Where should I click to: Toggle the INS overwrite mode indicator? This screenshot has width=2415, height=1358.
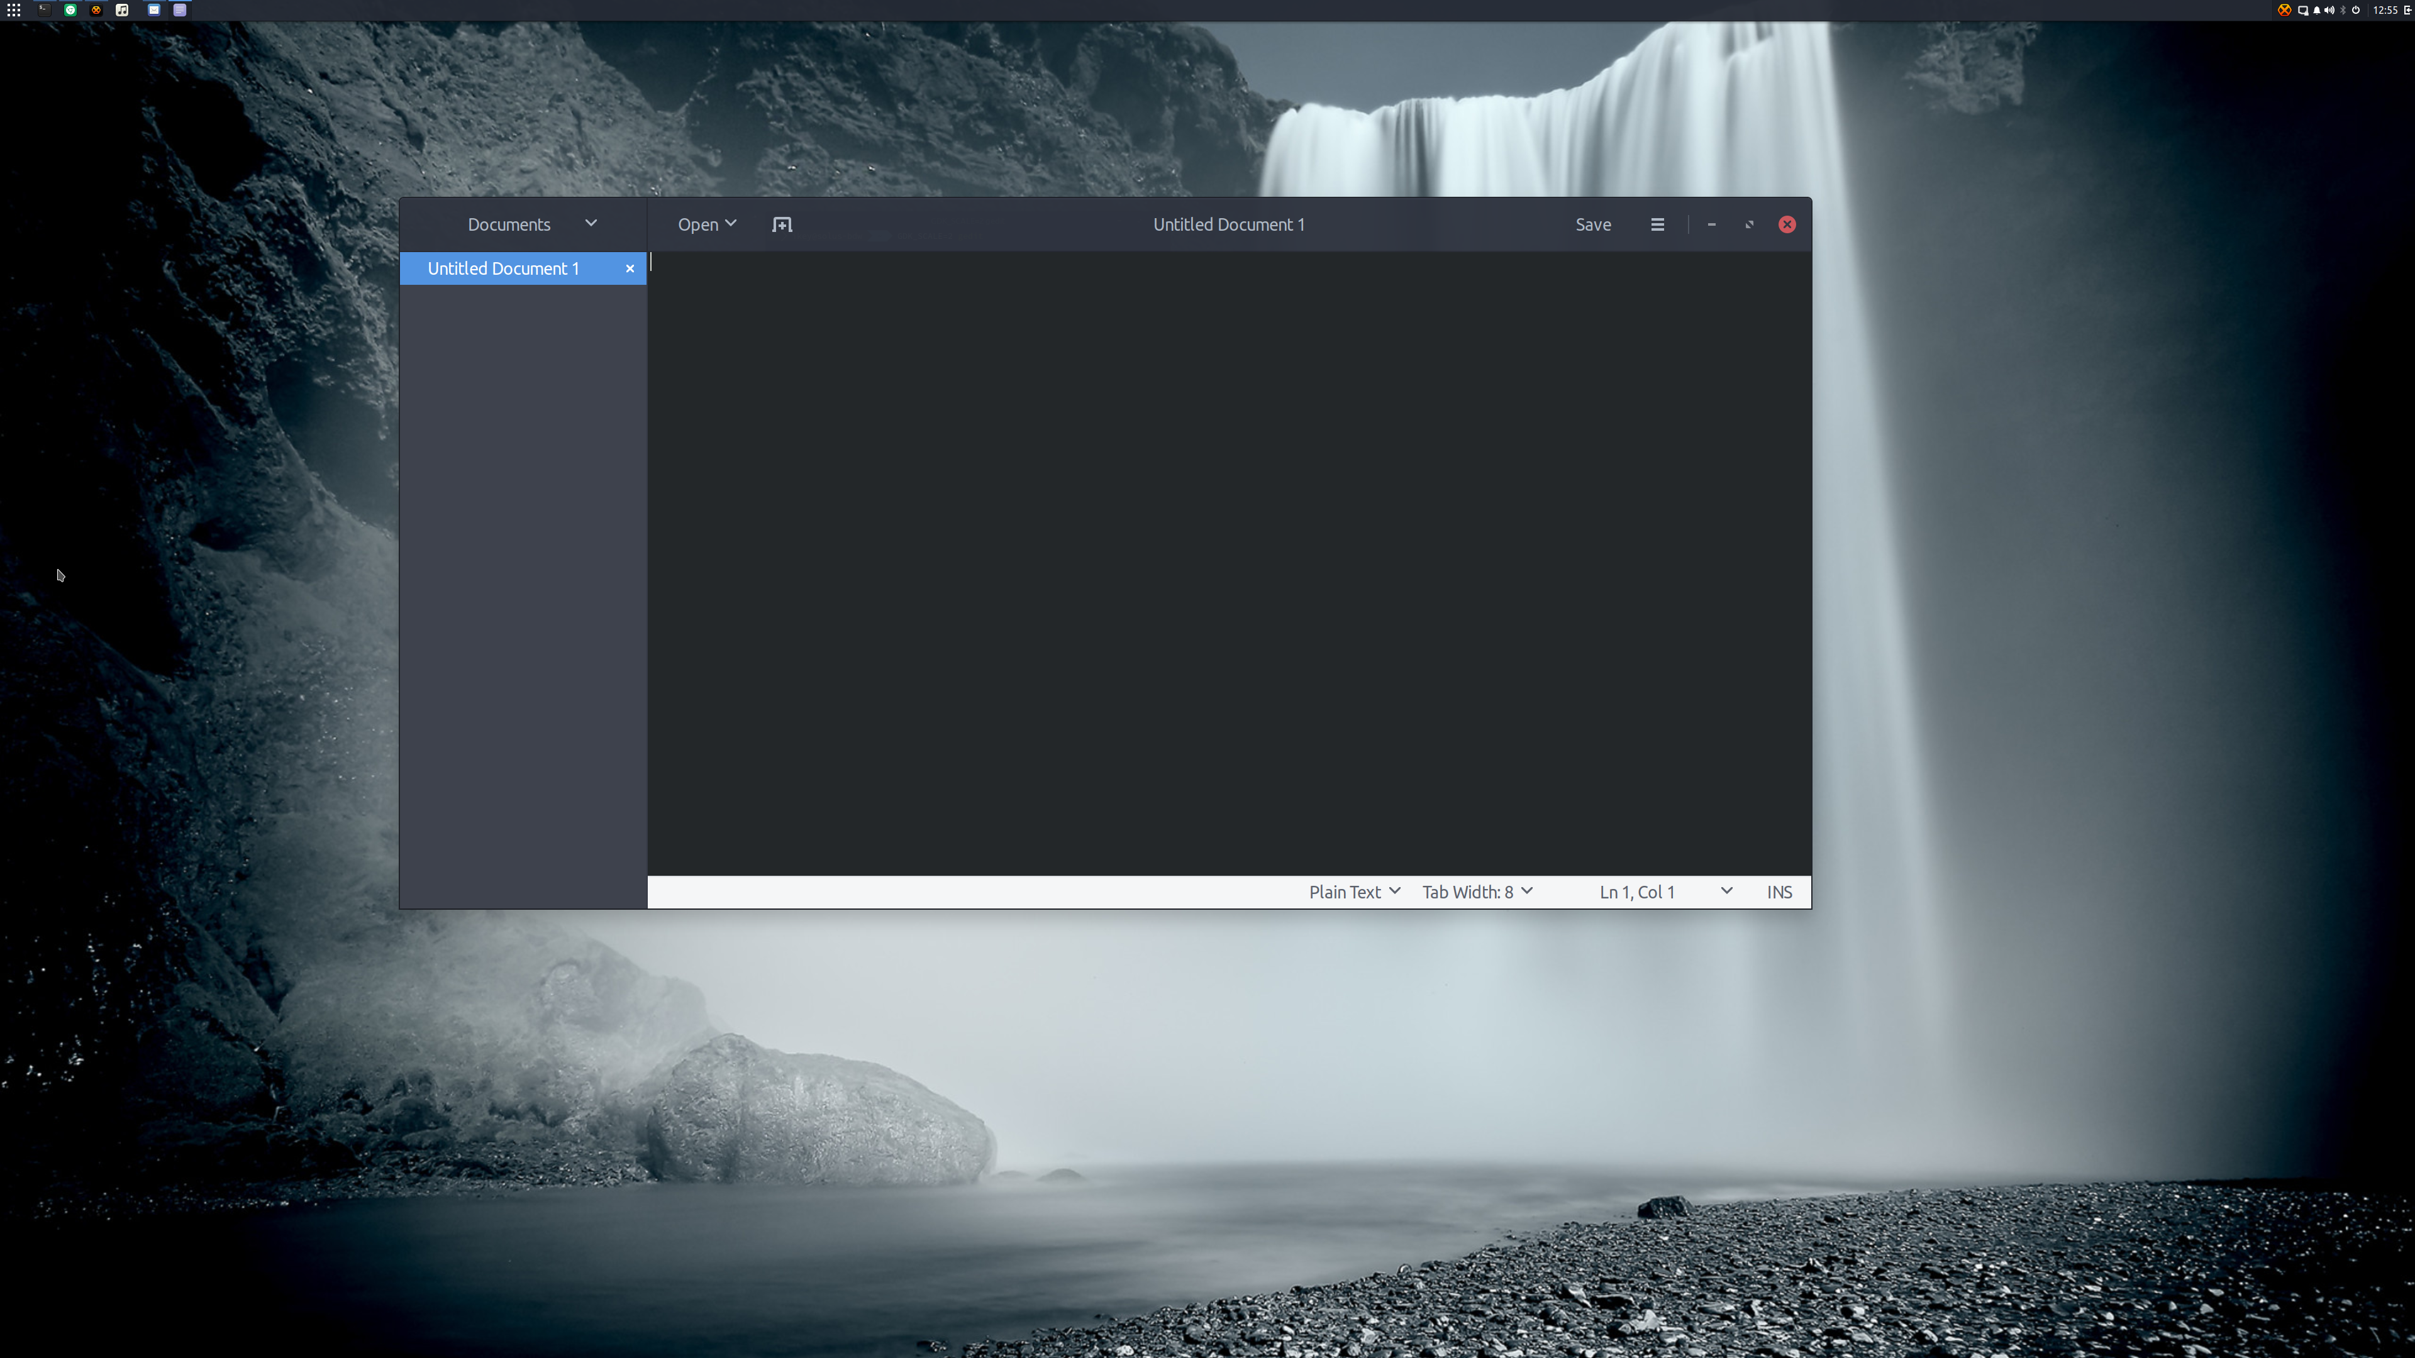(x=1779, y=892)
